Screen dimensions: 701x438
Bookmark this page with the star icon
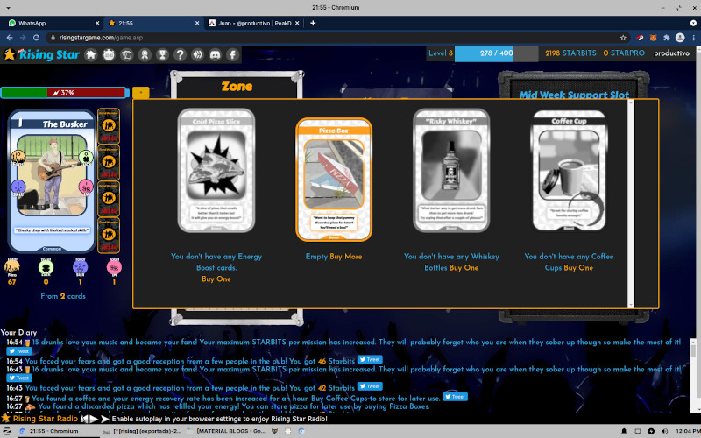pyautogui.click(x=623, y=38)
